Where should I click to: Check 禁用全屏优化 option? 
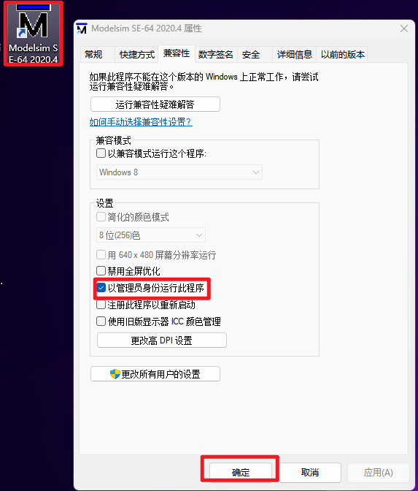click(x=101, y=270)
